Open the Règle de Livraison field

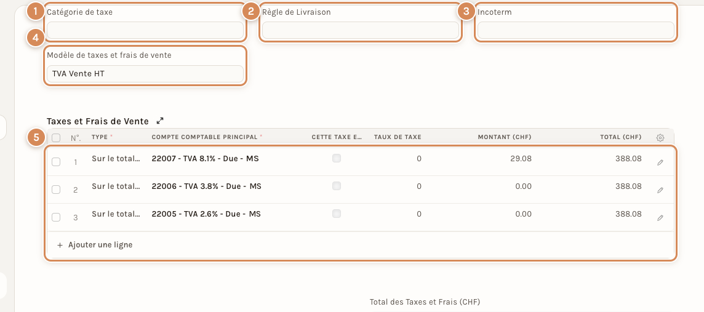pyautogui.click(x=361, y=30)
